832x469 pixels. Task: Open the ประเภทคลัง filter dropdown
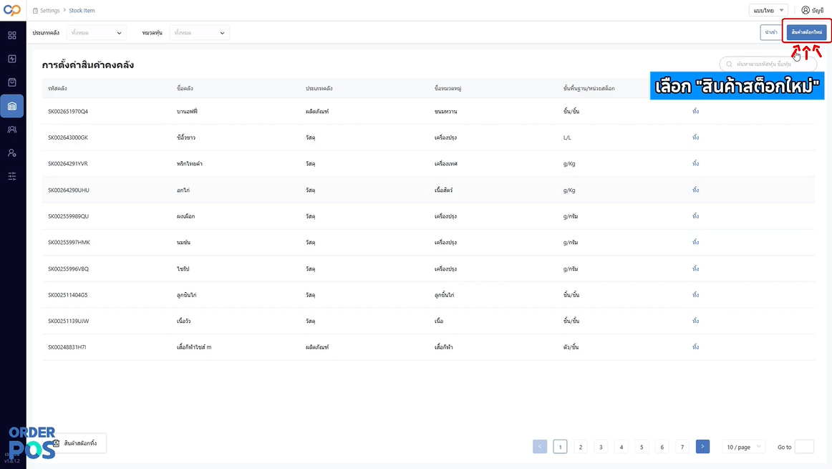tap(96, 33)
